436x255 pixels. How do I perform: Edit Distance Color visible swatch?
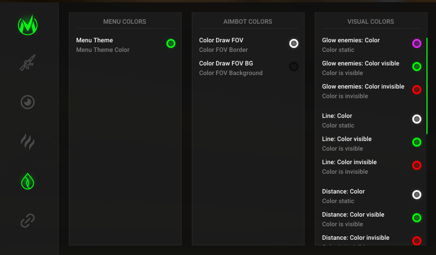pyautogui.click(x=417, y=218)
